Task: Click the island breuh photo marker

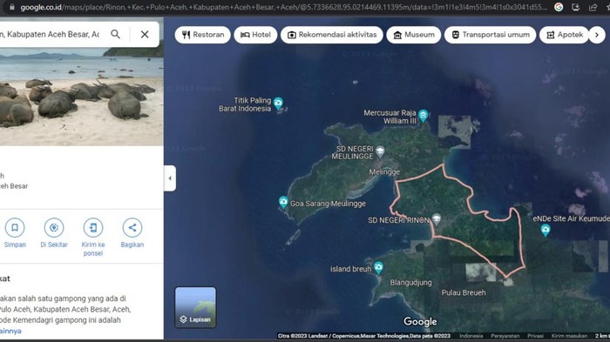Action: click(378, 267)
